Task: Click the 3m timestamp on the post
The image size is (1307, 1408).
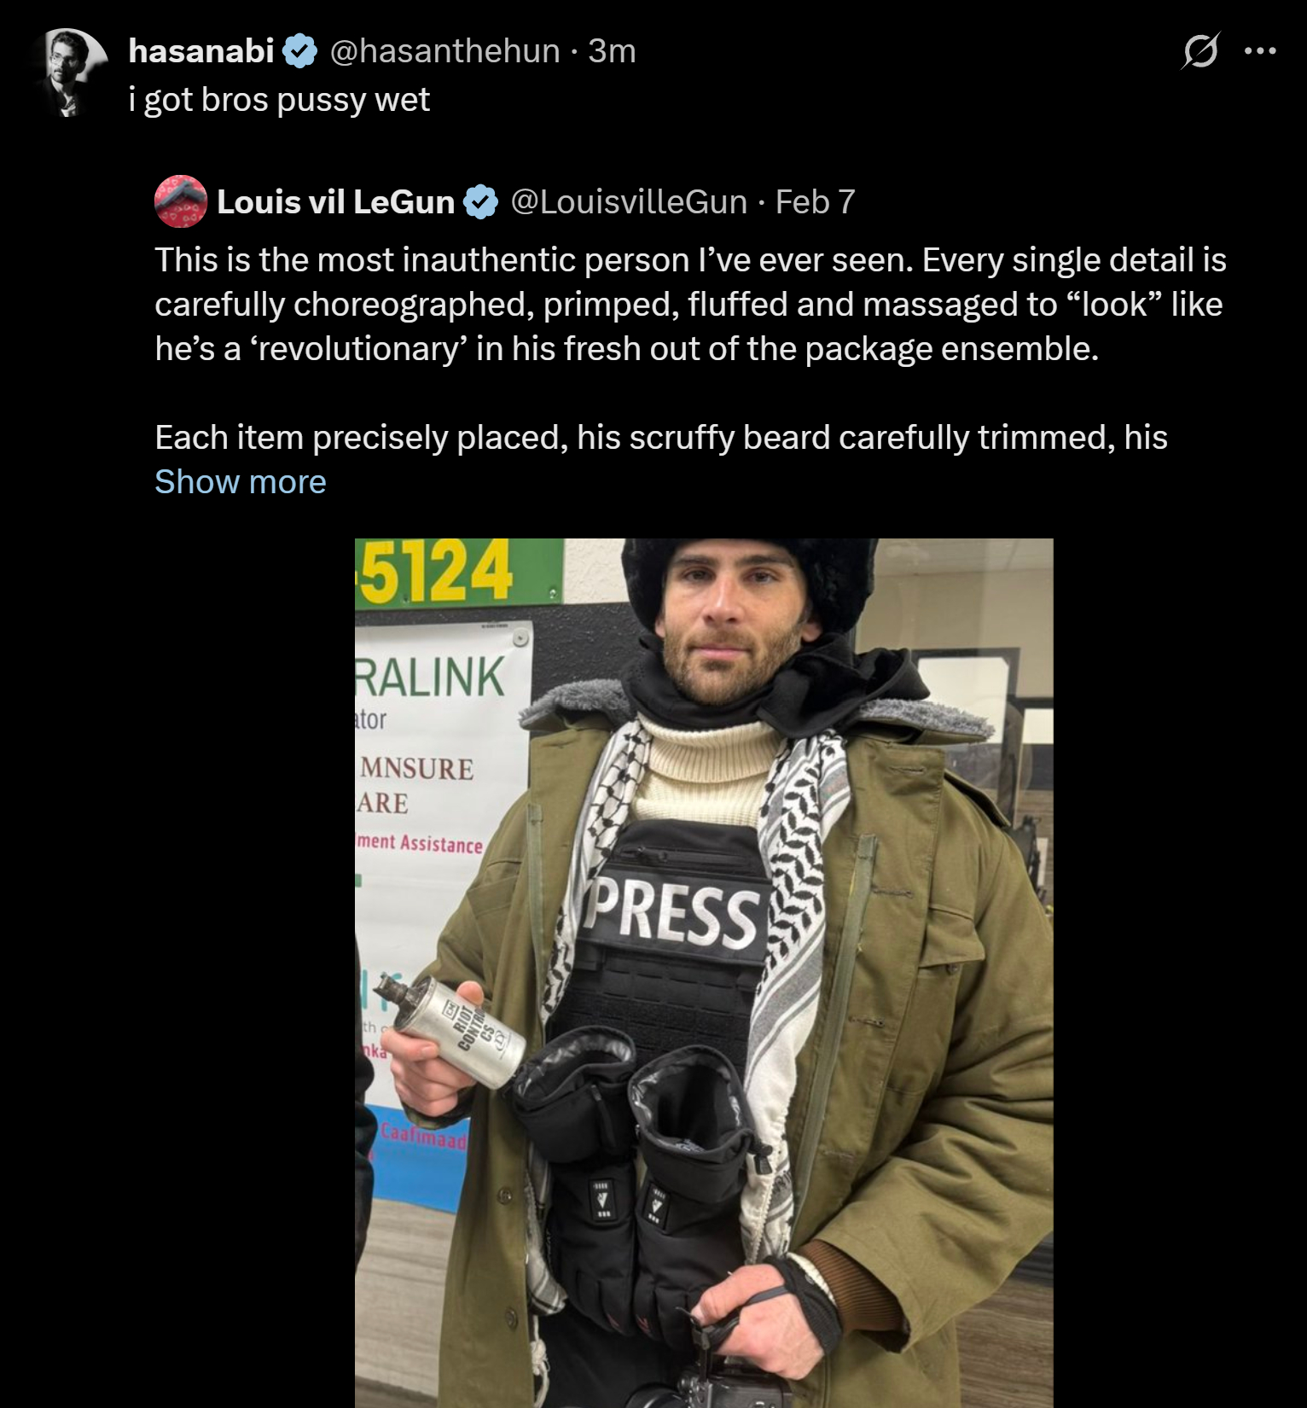Action: [612, 51]
